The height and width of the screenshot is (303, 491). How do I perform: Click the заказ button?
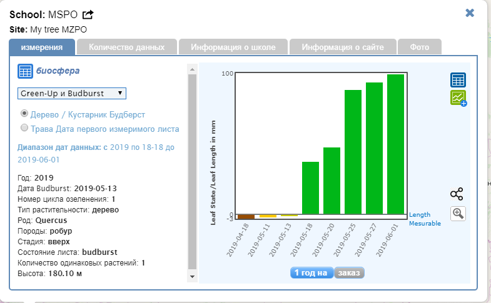click(349, 272)
